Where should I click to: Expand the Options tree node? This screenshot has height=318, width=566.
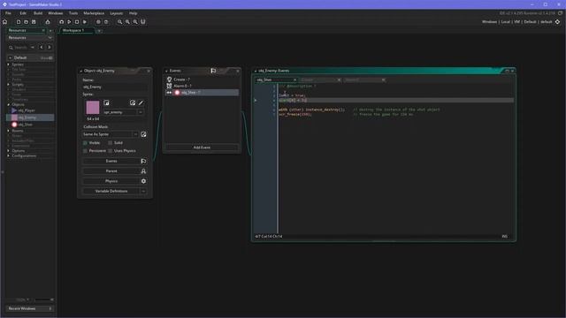[x=8, y=151]
